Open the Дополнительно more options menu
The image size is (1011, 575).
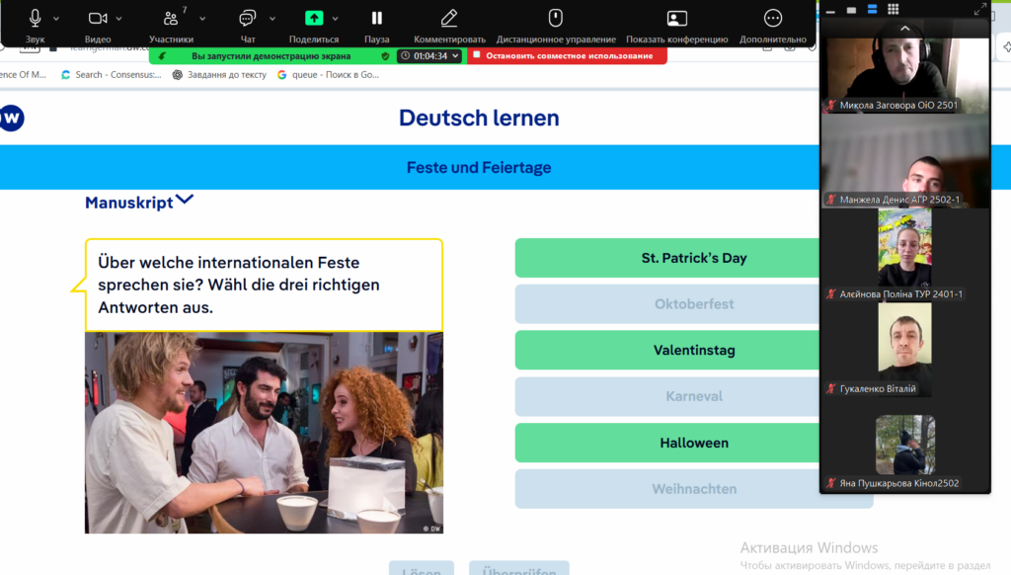[773, 18]
